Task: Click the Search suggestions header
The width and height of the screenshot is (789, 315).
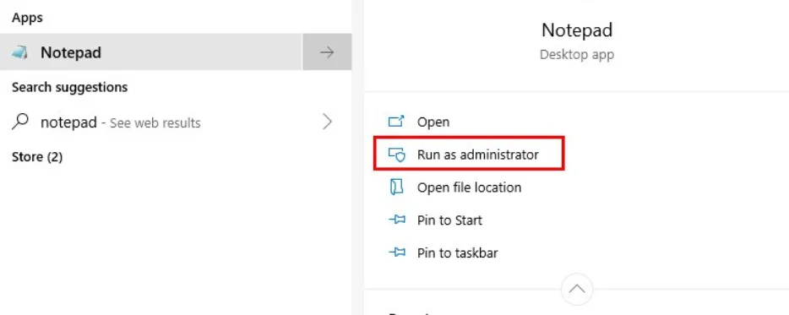Action: coord(69,87)
